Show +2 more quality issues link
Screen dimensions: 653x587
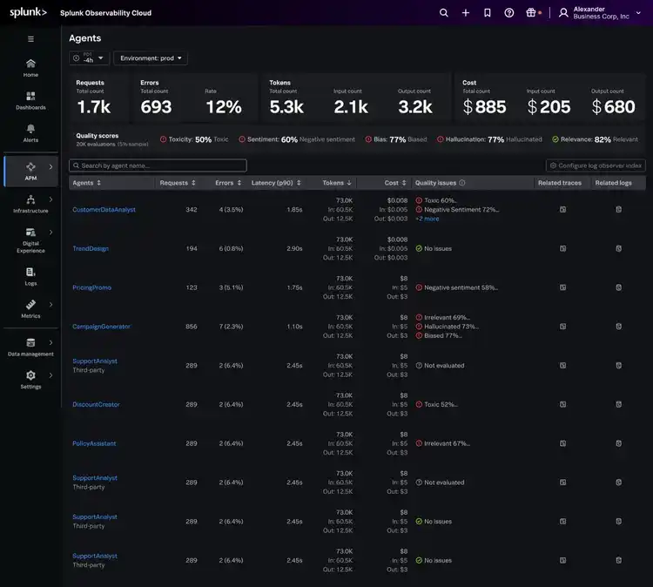(427, 219)
